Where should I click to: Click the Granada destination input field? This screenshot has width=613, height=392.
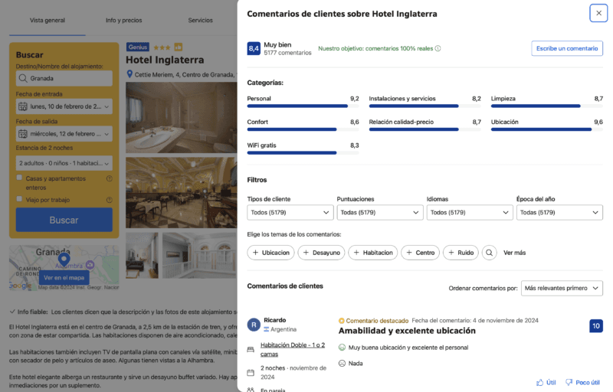click(64, 79)
